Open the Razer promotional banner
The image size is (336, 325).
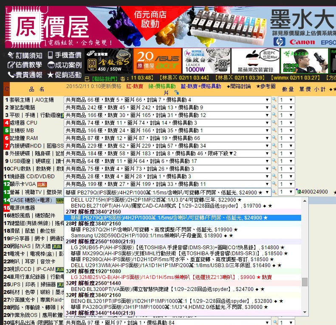tap(305, 61)
